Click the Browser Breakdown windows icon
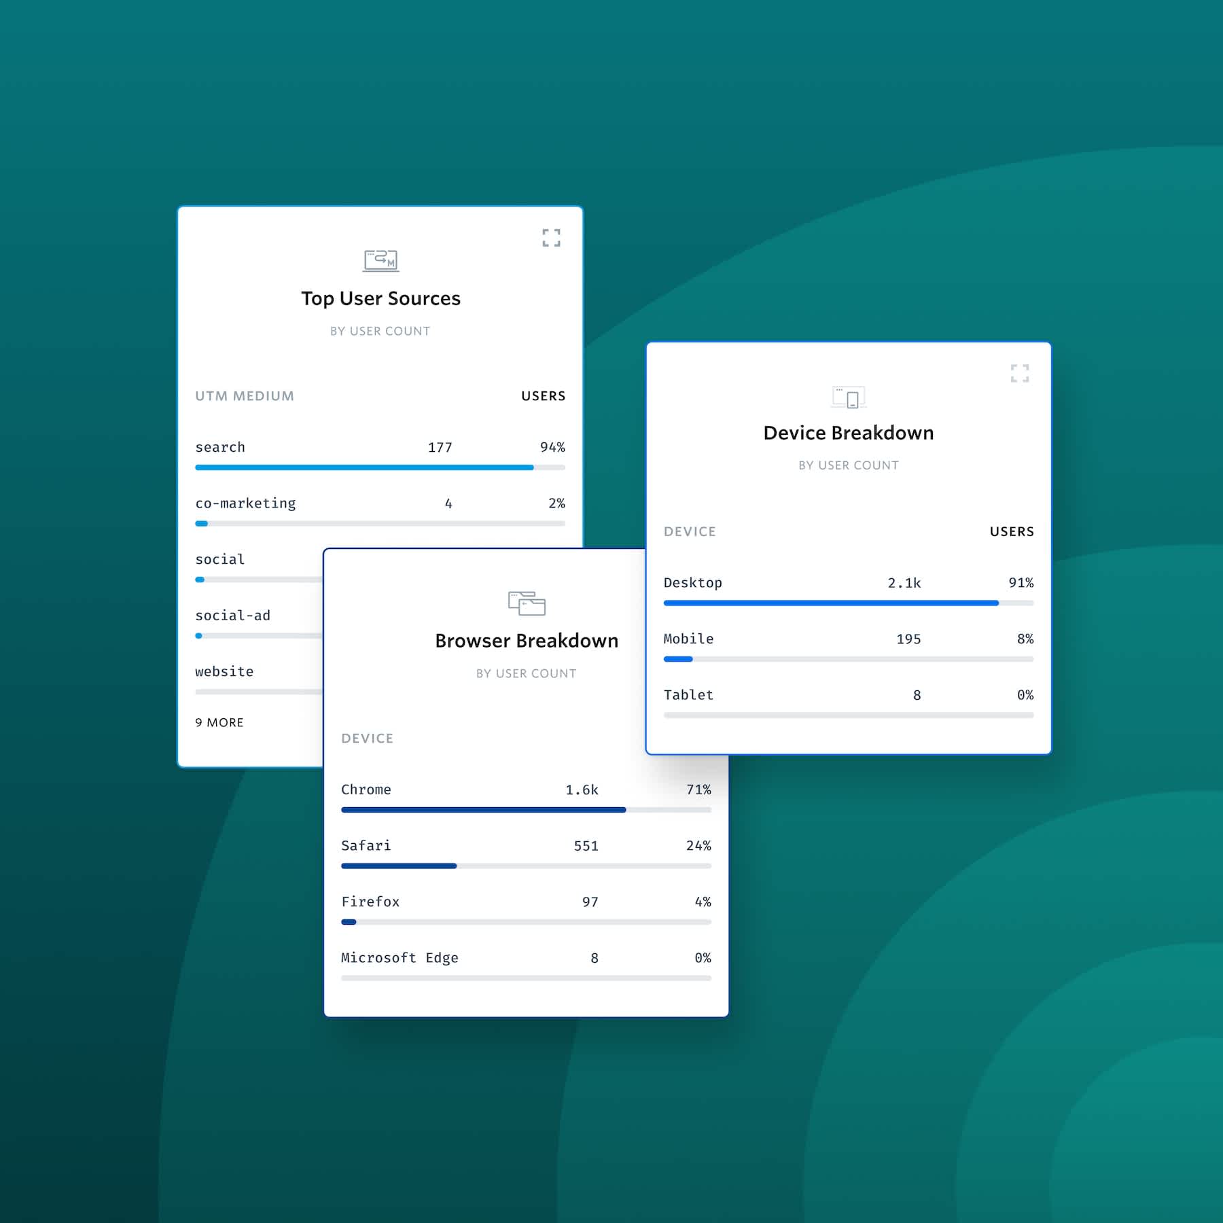 point(527,603)
